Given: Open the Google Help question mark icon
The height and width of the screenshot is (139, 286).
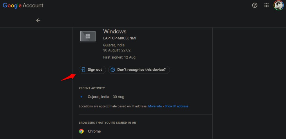Looking at the screenshot, I should pyautogui.click(x=255, y=5).
